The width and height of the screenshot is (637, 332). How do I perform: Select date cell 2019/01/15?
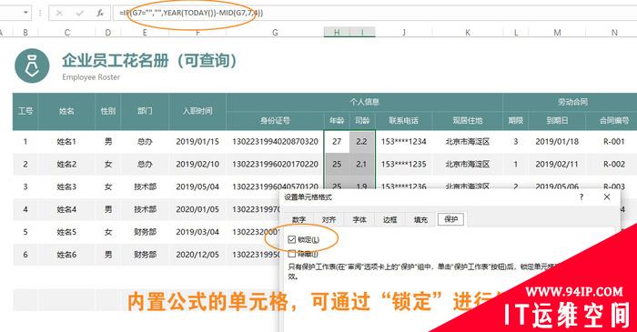(197, 142)
